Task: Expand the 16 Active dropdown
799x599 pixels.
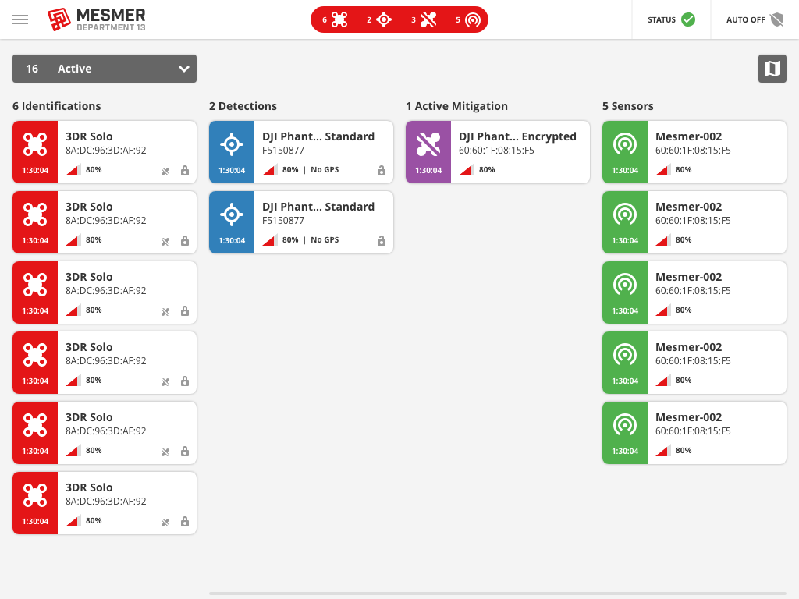Action: point(105,69)
